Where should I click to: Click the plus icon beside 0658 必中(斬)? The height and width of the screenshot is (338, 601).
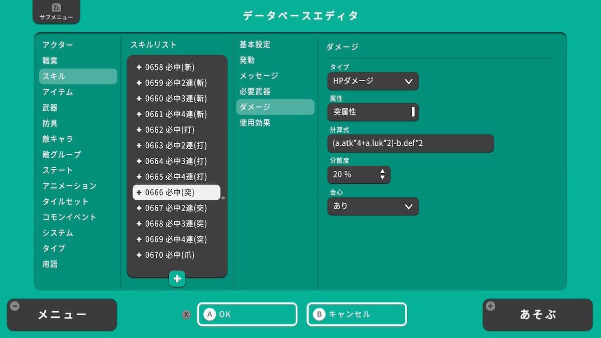tap(139, 67)
